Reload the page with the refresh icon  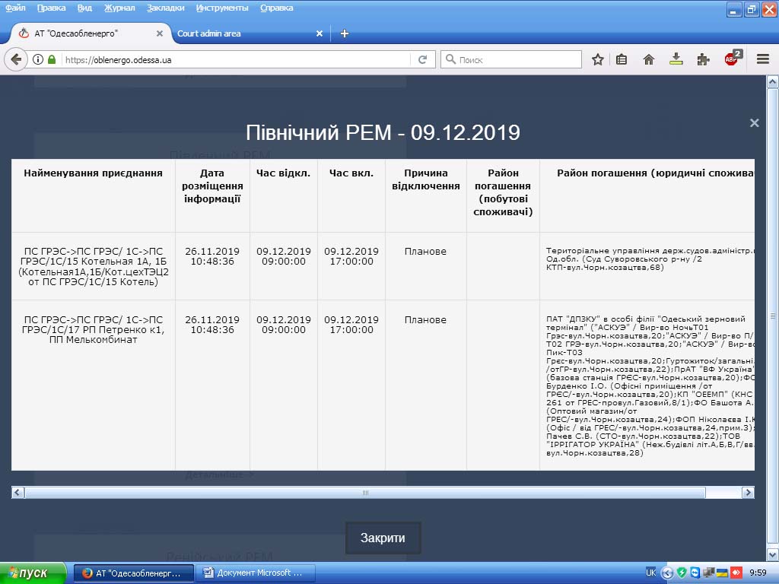pyautogui.click(x=422, y=59)
